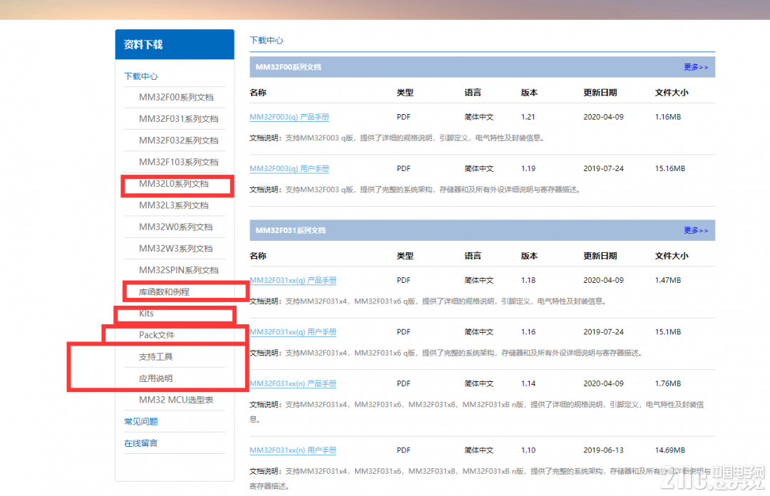Screen dimensions: 770x496
Task: Click date 2019-06-13
Action: click(604, 450)
